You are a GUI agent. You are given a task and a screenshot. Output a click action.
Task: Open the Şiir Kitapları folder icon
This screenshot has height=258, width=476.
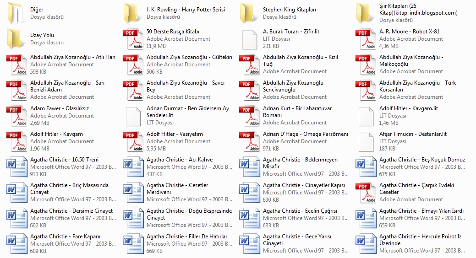click(x=364, y=13)
